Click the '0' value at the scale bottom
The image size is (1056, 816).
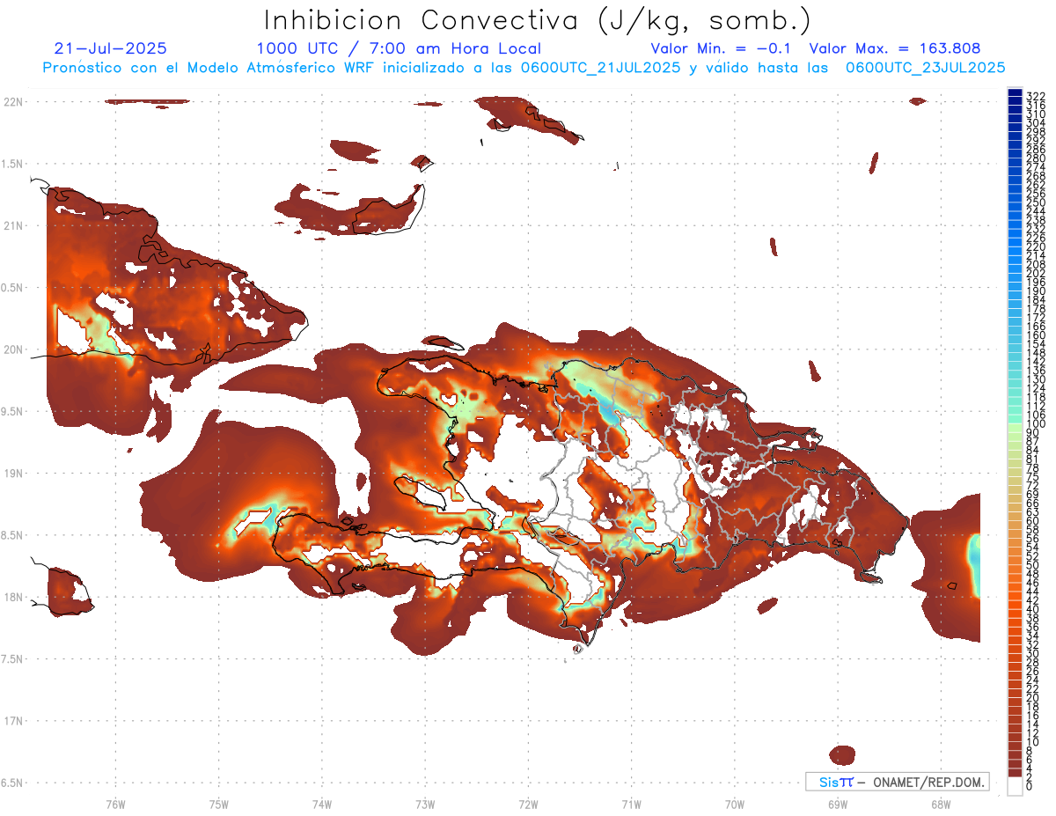[1030, 787]
